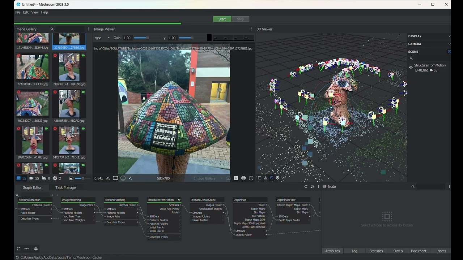Toggle StructureFromMotion visibility eye in SCENE
The width and height of the screenshot is (463, 260).
point(411,67)
